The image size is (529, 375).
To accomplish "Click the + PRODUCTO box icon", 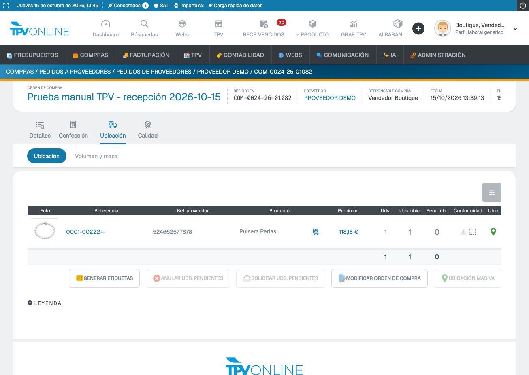I will coord(312,24).
